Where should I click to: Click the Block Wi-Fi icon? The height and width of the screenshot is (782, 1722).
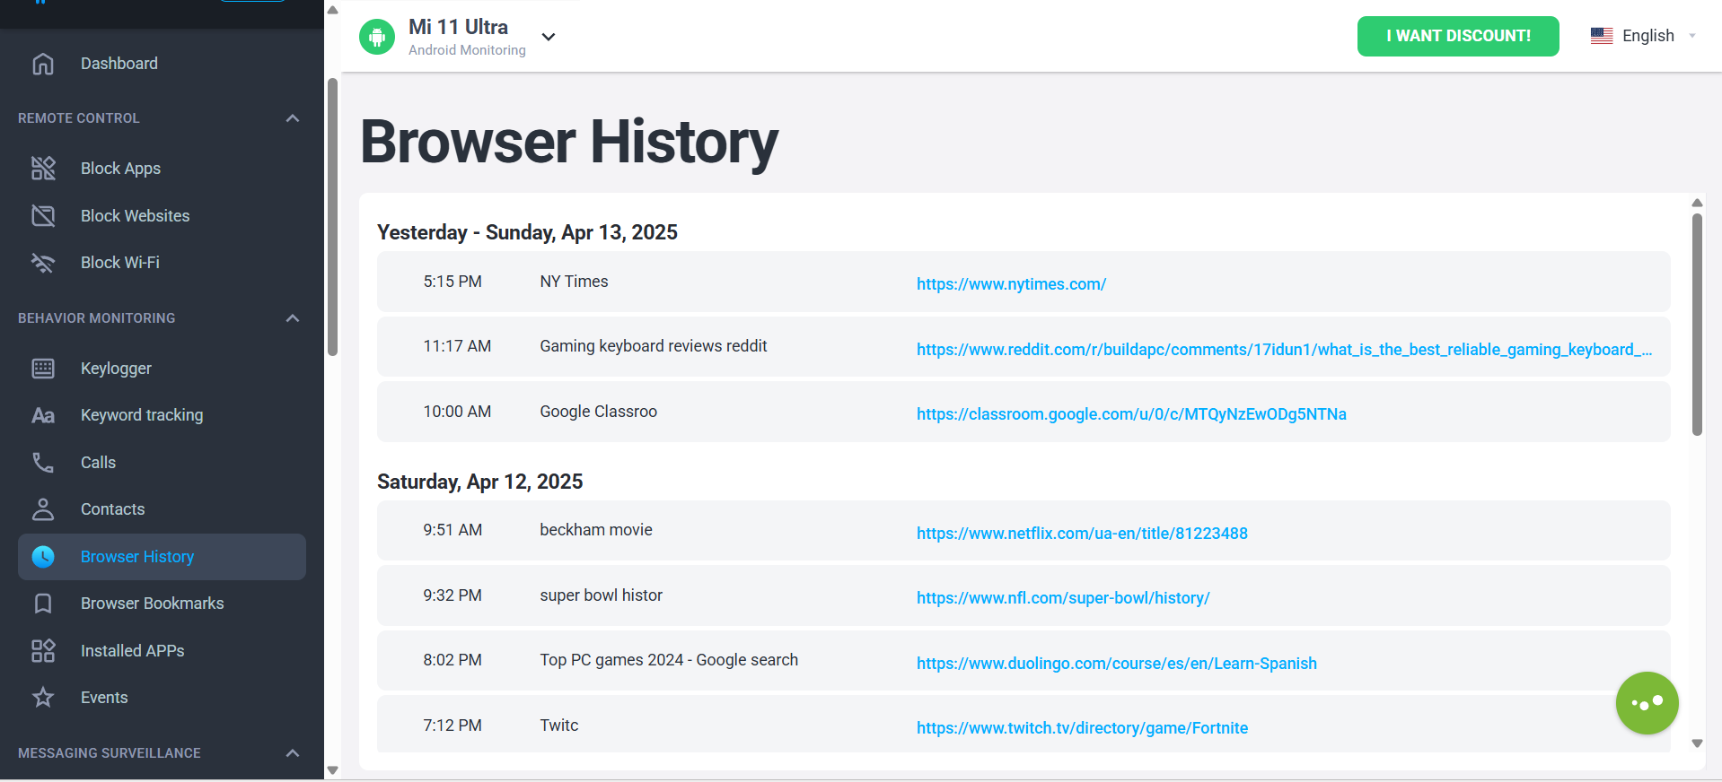tap(43, 263)
